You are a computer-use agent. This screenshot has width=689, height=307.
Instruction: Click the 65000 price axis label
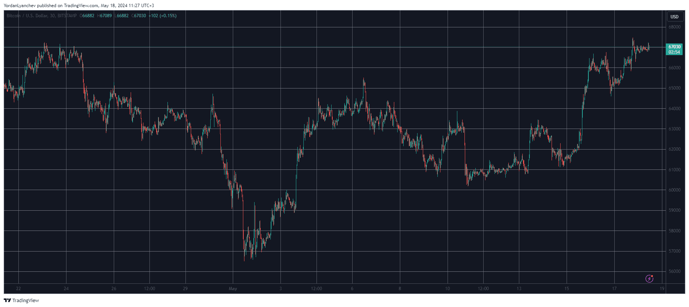[x=674, y=88]
